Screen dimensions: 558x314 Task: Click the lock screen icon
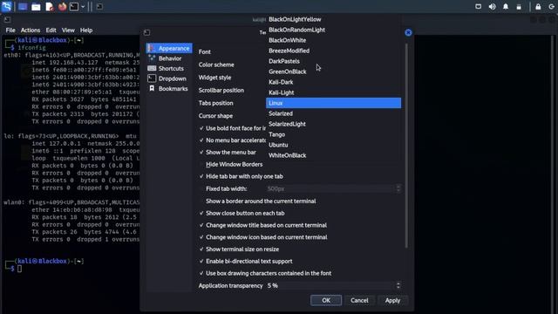(x=538, y=6)
